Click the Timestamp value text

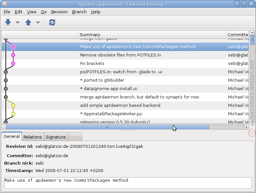click(69, 171)
